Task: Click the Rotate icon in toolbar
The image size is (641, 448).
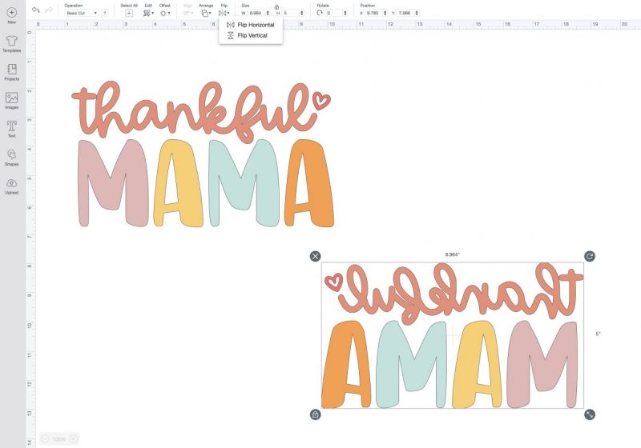Action: [x=320, y=13]
